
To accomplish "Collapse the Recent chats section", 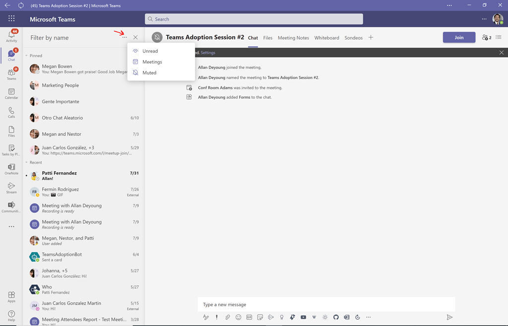I will (26, 162).
